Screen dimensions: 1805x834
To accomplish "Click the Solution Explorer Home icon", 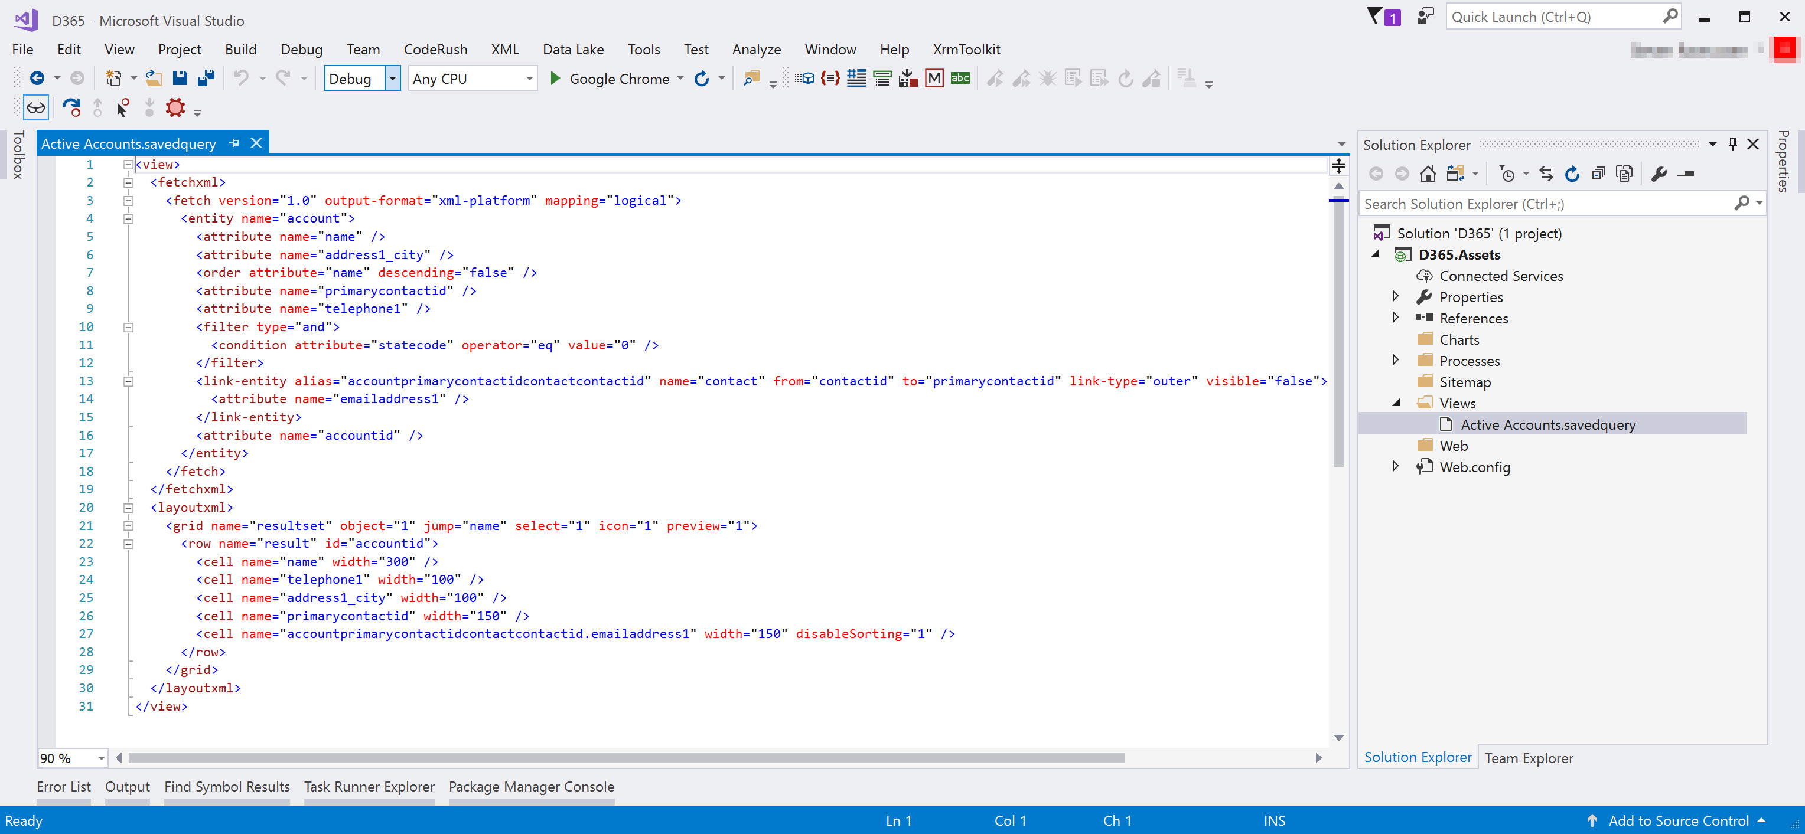I will click(x=1428, y=174).
